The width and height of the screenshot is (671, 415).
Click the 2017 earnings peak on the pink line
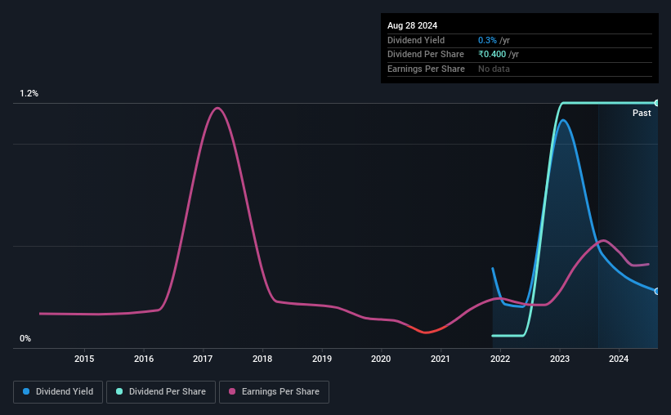point(217,108)
